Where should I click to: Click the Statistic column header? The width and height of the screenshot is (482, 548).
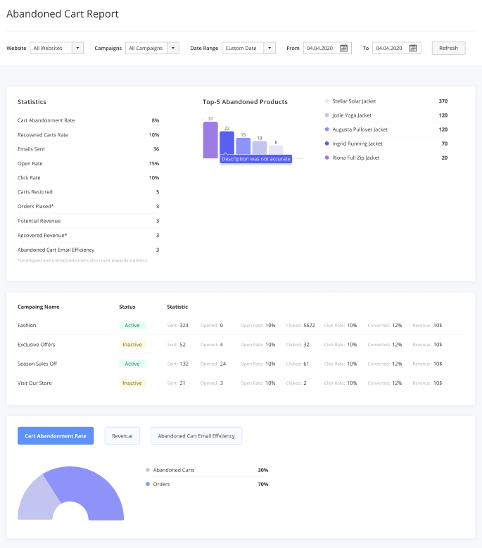177,307
